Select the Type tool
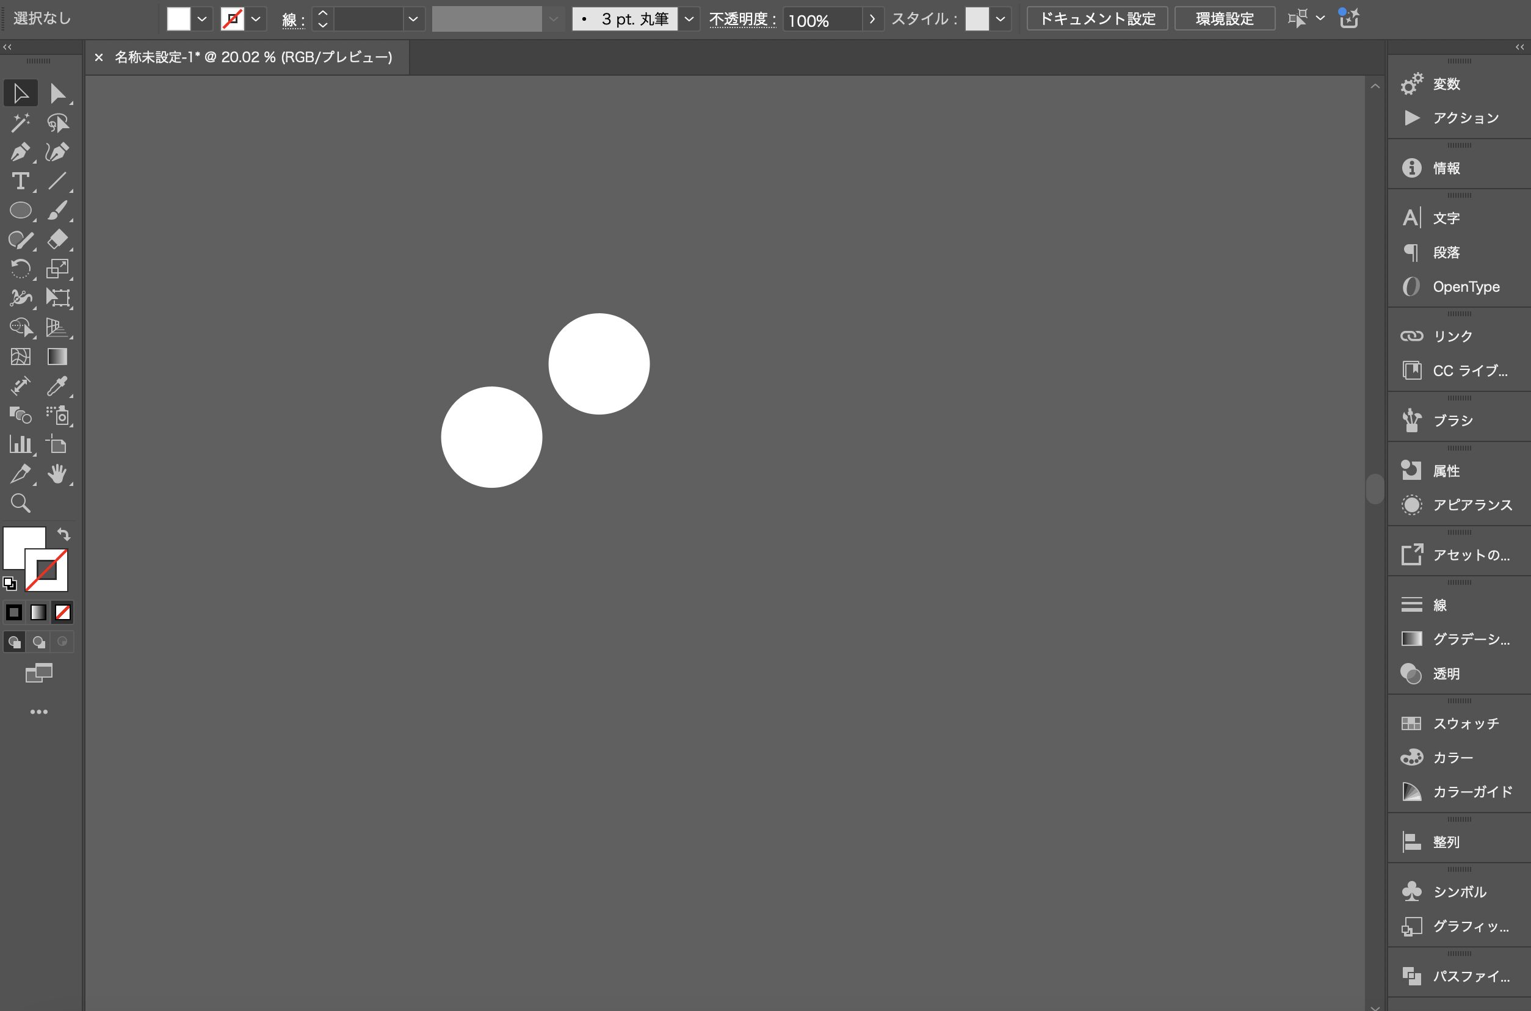This screenshot has height=1011, width=1531. coord(20,181)
